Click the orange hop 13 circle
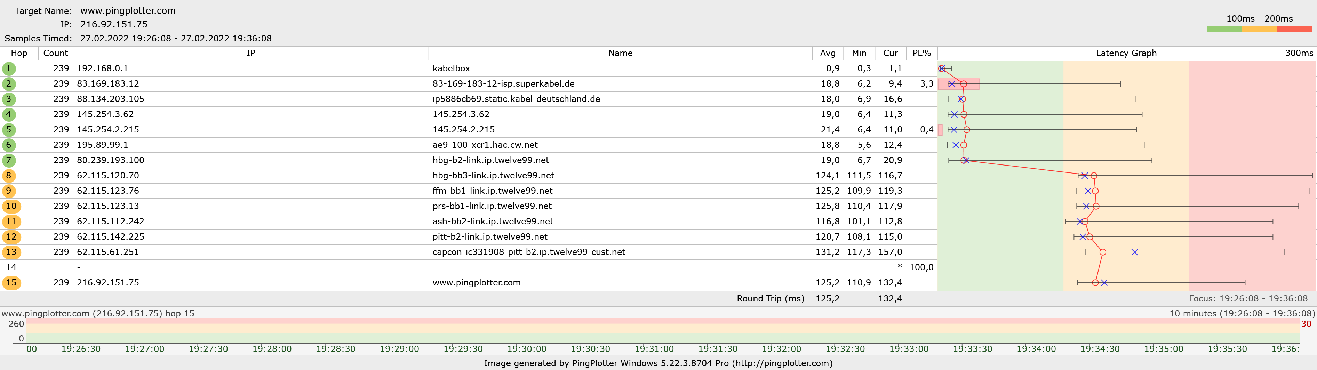Image resolution: width=1317 pixels, height=370 pixels. click(x=11, y=252)
